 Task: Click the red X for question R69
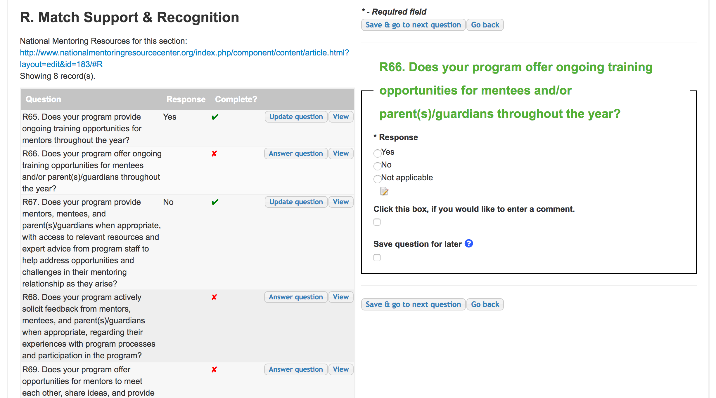pos(214,369)
